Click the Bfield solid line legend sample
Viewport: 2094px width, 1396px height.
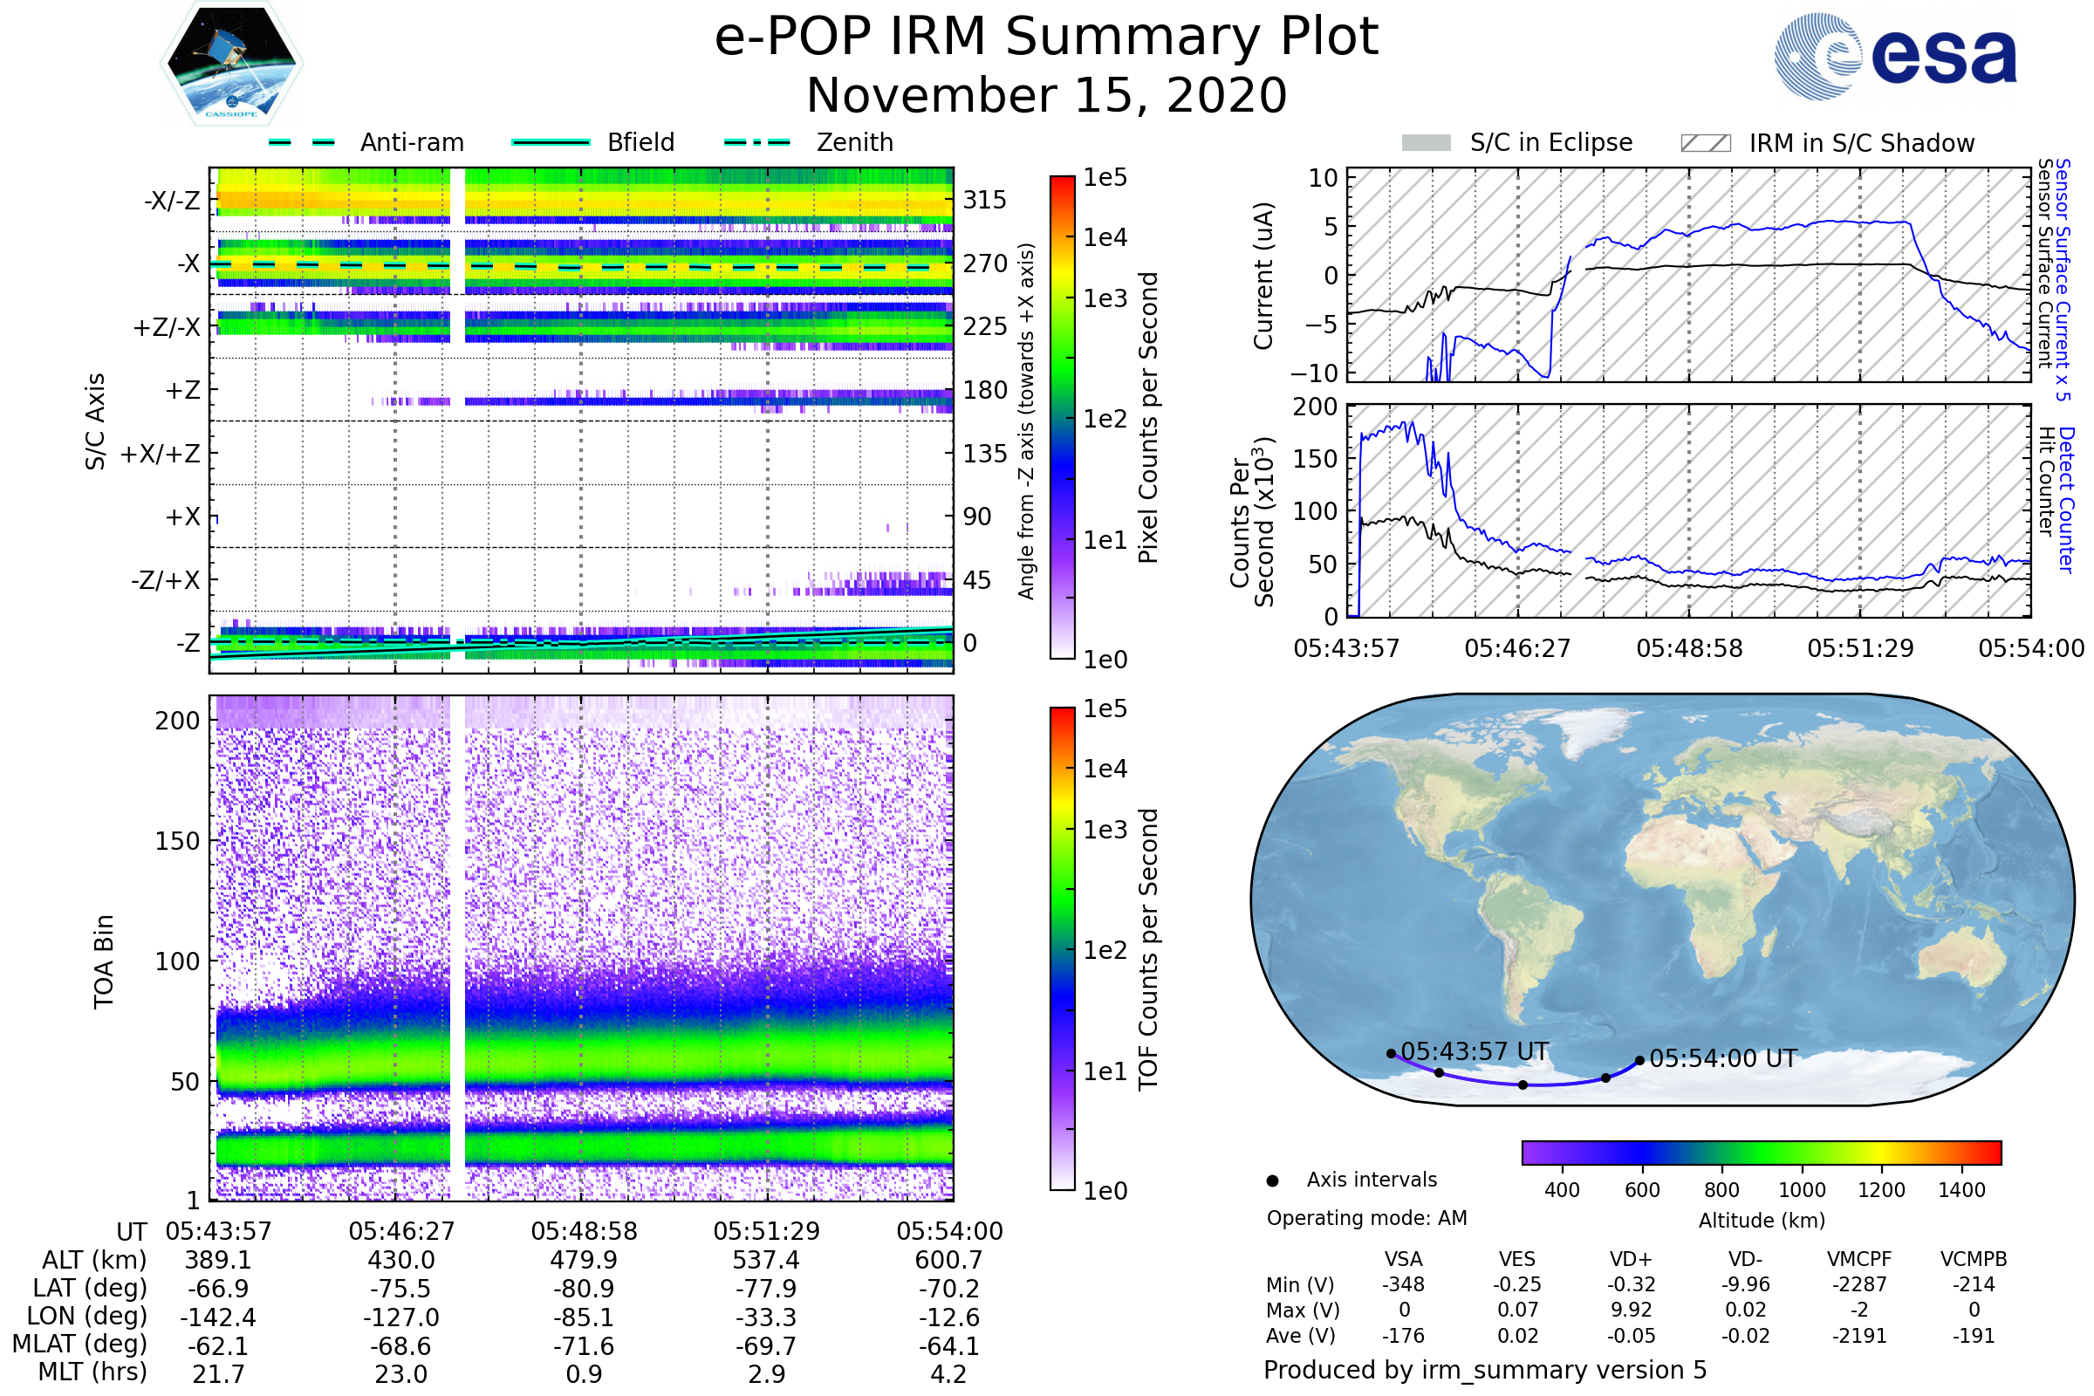point(551,142)
